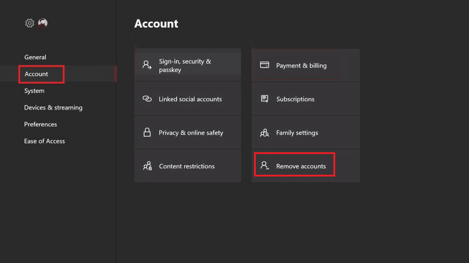Open Ease of Access settings

tap(44, 141)
